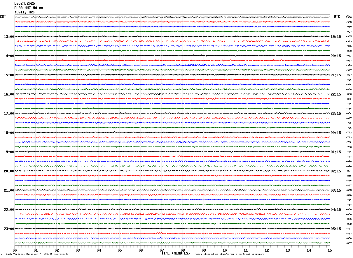353x258 pixels.
Task: Select the 17:00 CST time label
Action: tap(9, 114)
